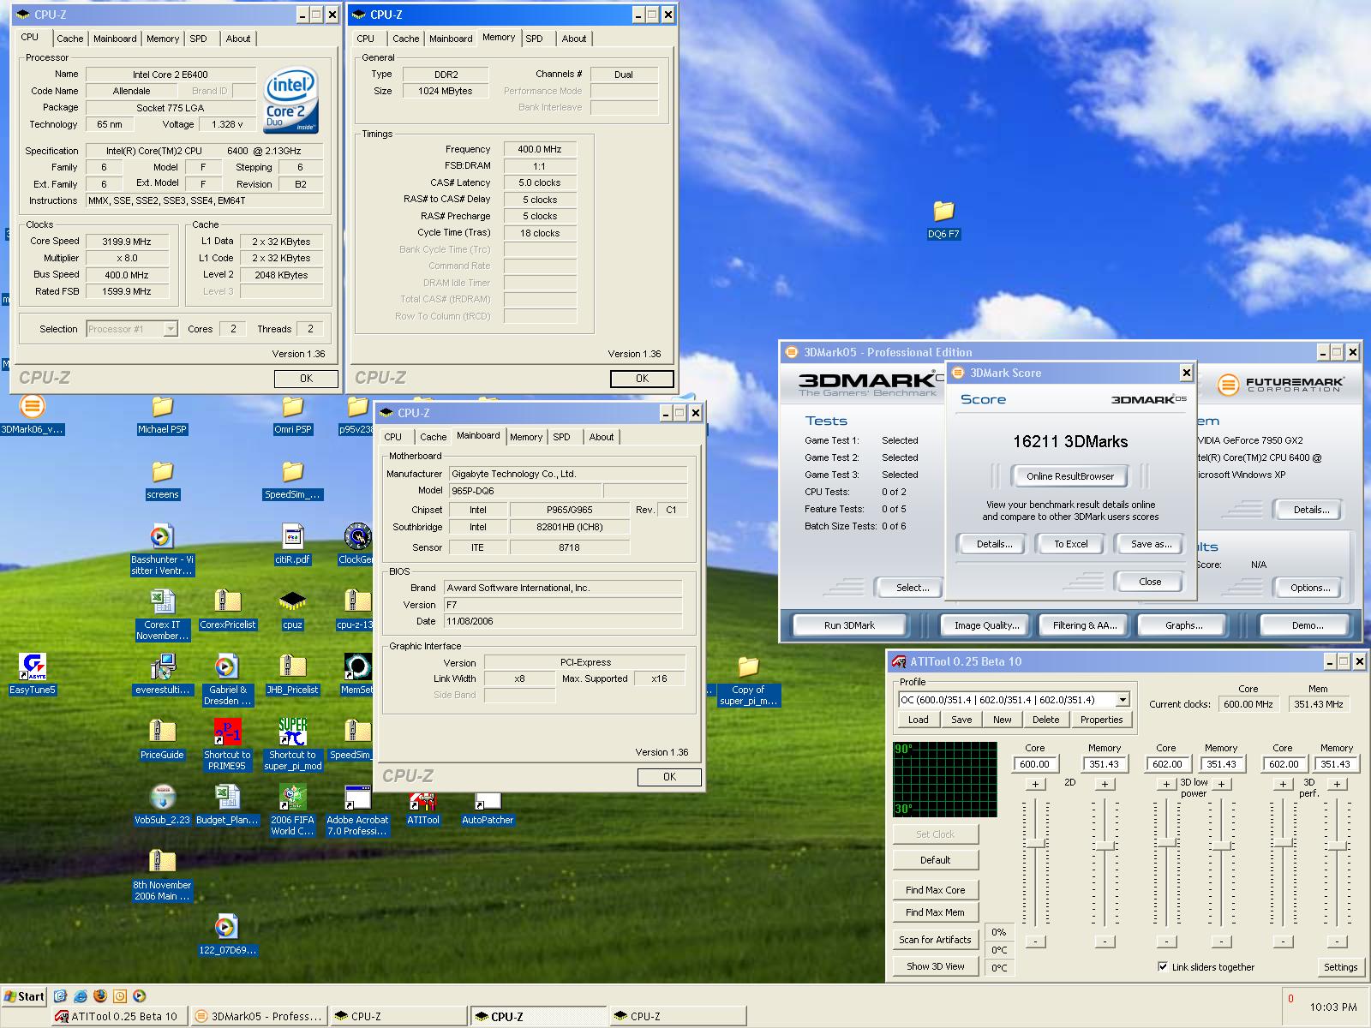This screenshot has width=1371, height=1028.
Task: Open the ATITool desktop shortcut
Action: (422, 803)
